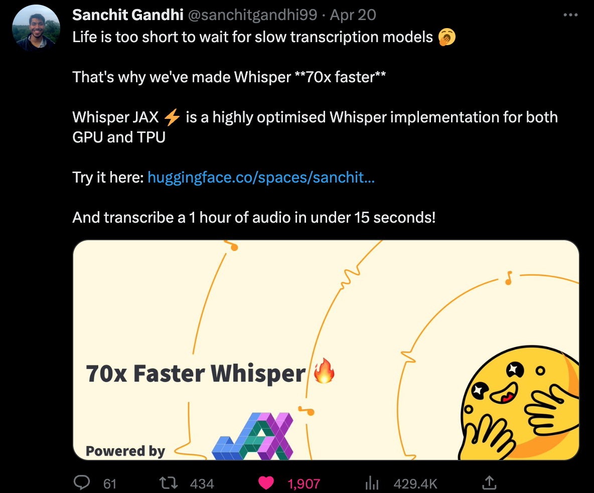Unlike the tweet via pink heart
The height and width of the screenshot is (493, 594).
[x=266, y=483]
